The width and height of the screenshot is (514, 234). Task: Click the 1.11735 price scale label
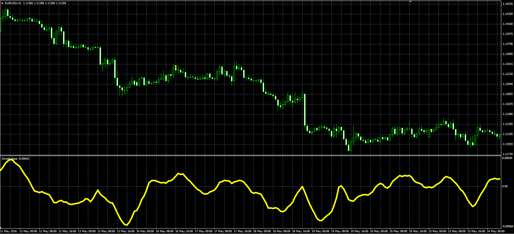(x=507, y=154)
